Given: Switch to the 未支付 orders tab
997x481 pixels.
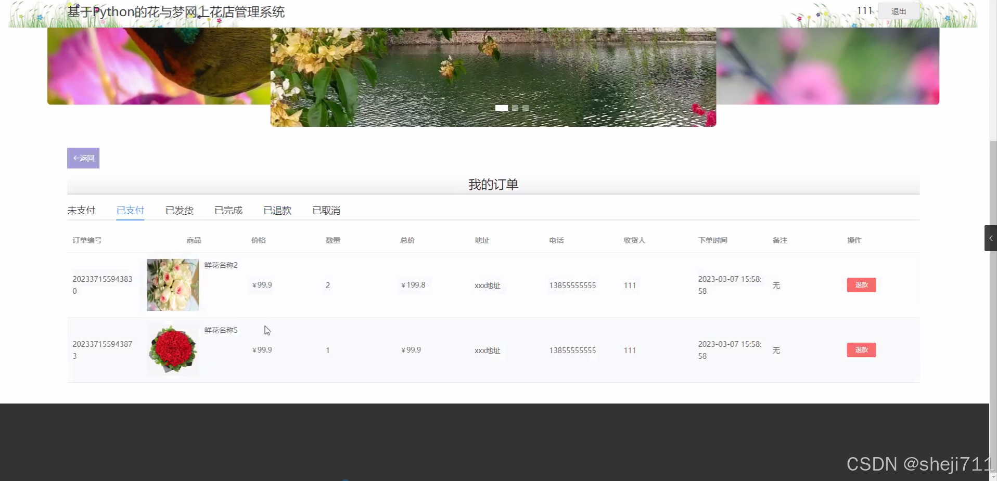Looking at the screenshot, I should click(81, 210).
